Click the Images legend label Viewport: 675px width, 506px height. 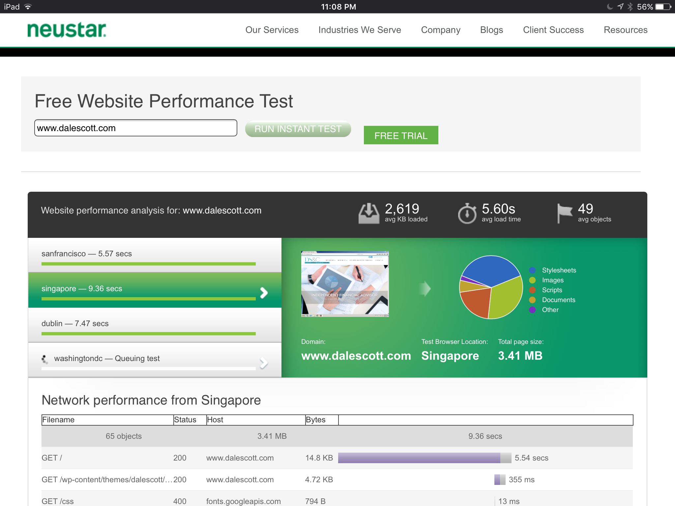(553, 280)
